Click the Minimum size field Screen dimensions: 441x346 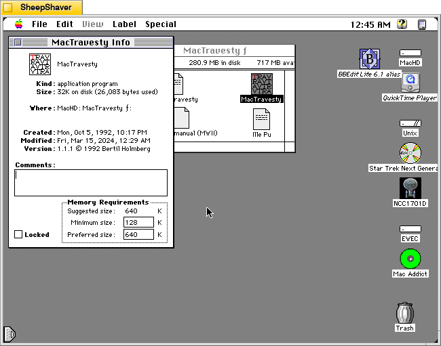138,222
